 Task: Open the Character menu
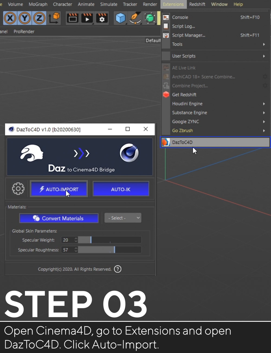pyautogui.click(x=63, y=4)
